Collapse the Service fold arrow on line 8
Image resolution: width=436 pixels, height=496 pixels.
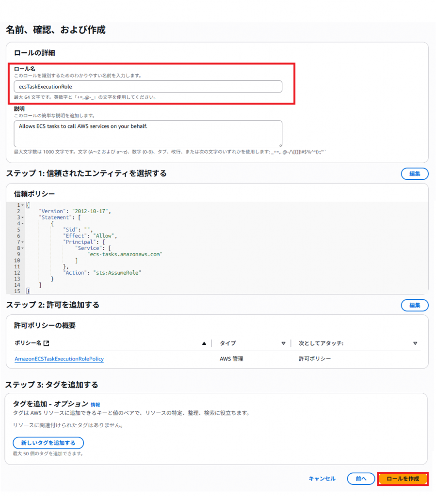(22, 248)
